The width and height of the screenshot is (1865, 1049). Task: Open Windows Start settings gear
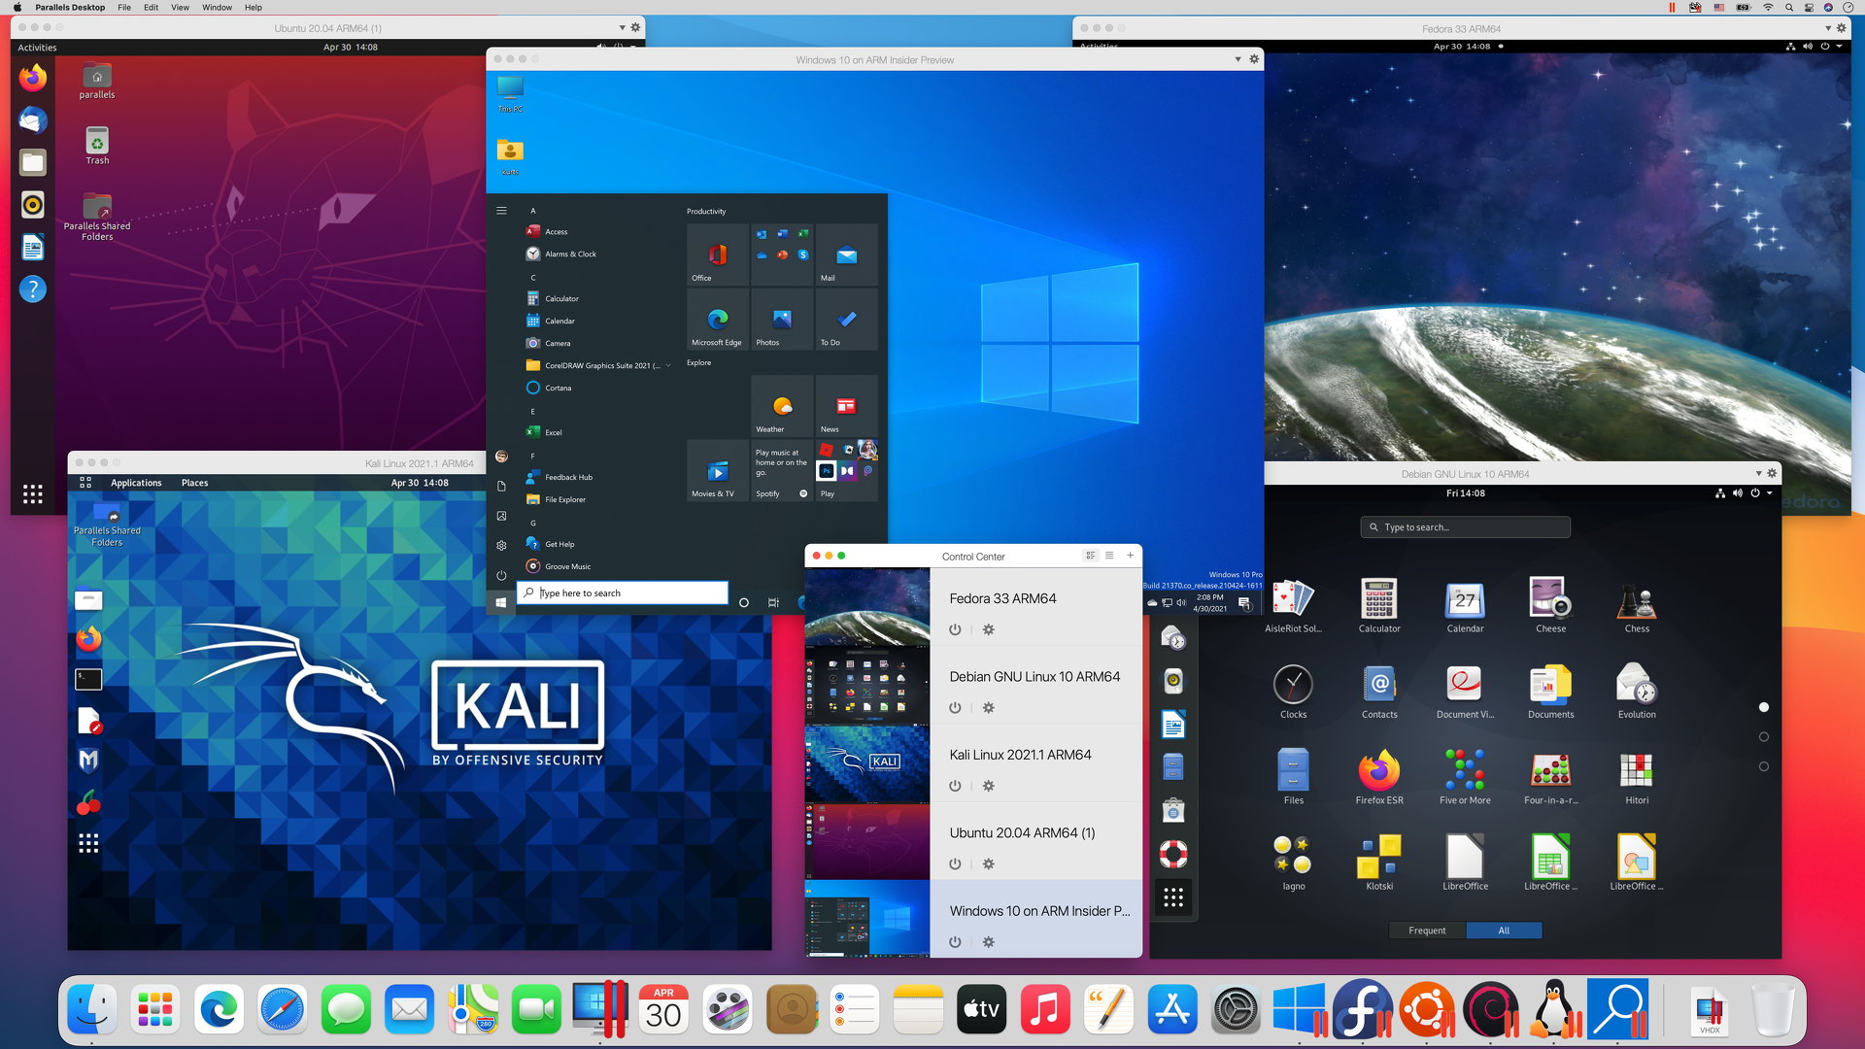[501, 545]
